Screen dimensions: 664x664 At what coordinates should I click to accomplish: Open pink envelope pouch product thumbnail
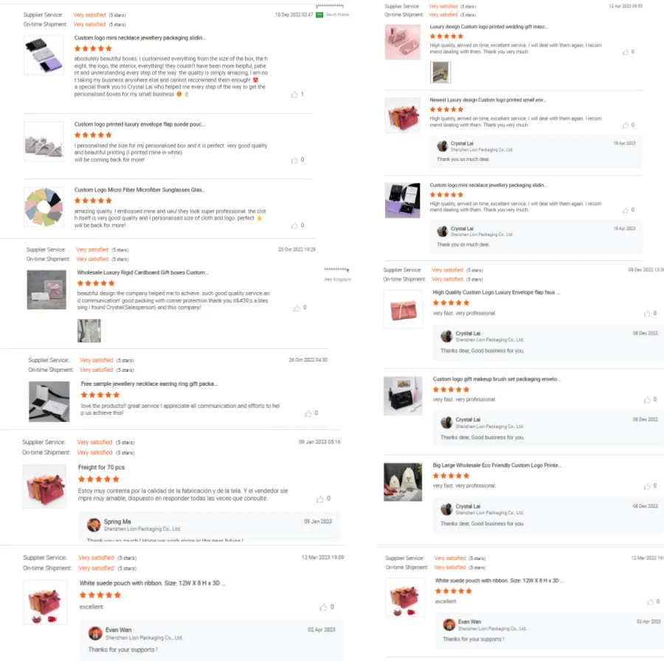click(403, 309)
